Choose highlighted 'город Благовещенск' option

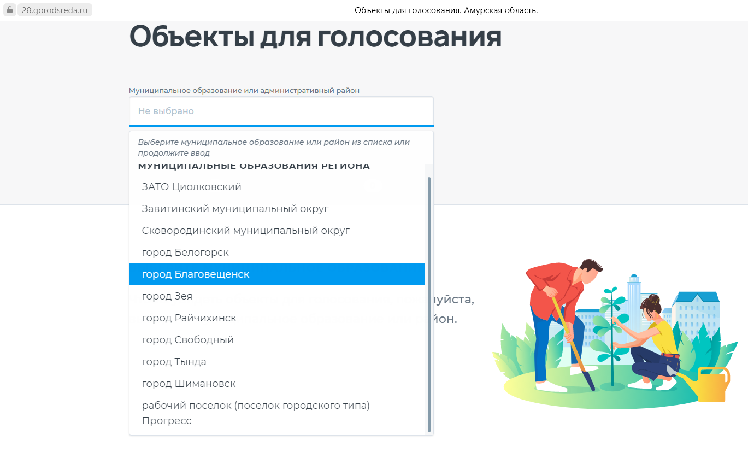coord(277,274)
